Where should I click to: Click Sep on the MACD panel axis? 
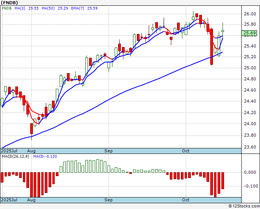click(x=109, y=200)
